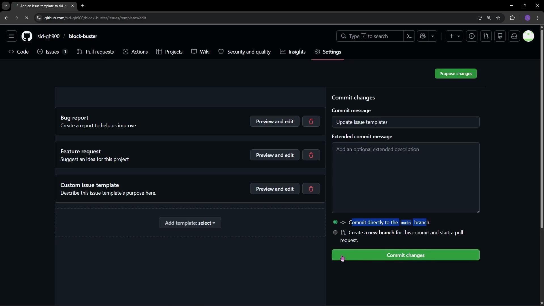Open the pull requests icon in the header

point(486,36)
